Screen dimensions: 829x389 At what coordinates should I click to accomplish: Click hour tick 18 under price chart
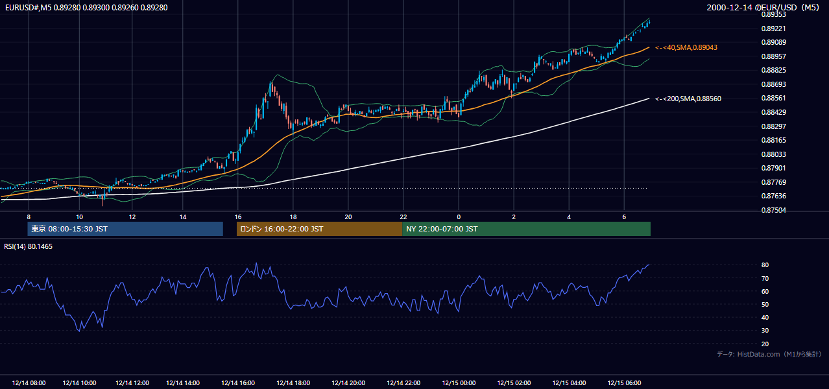coord(293,217)
